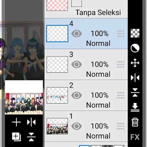Image resolution: width=147 pixels, height=147 pixels.
Task: Duplicate layer with the stacked plus icon
Action: (16, 137)
